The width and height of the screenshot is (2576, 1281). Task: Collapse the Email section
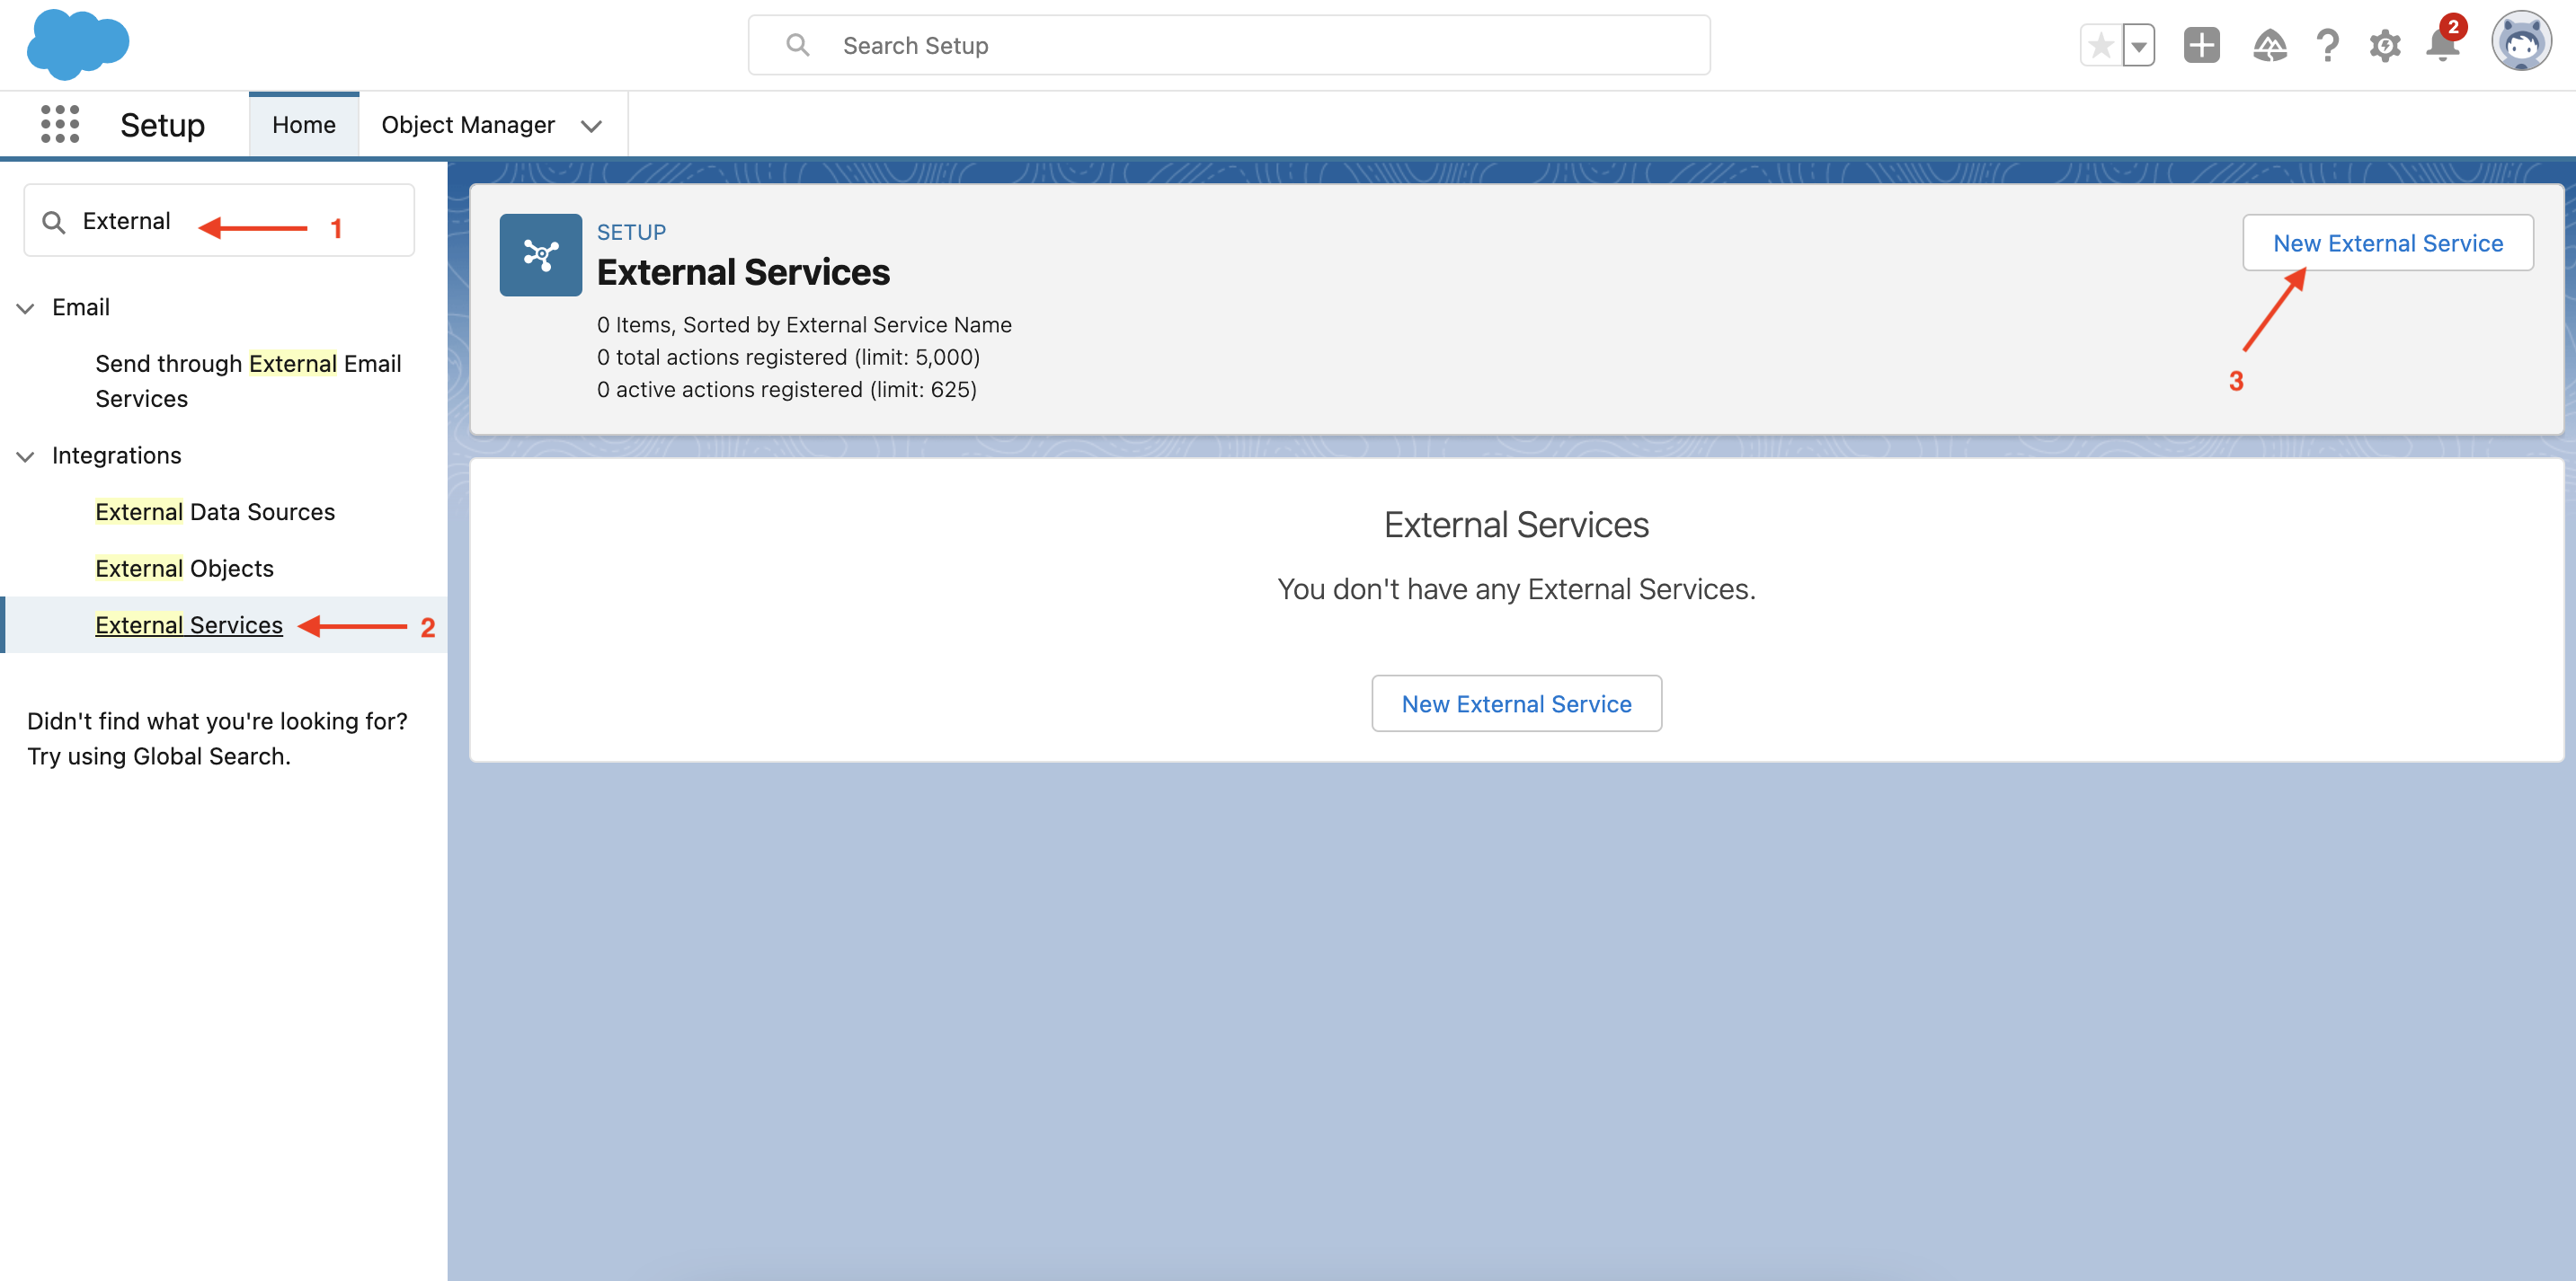point(25,308)
